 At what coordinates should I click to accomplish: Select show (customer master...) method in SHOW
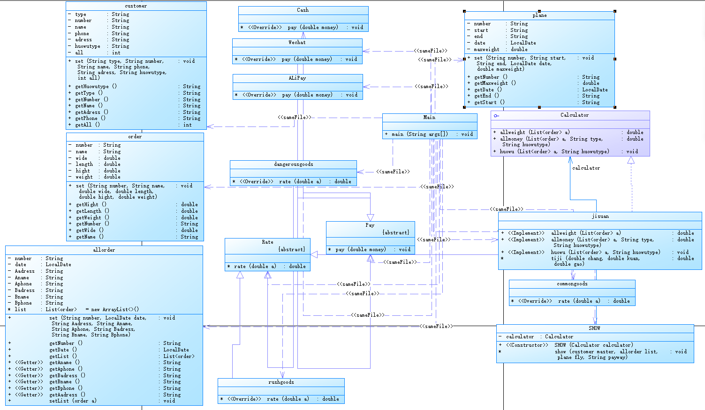[x=593, y=354]
